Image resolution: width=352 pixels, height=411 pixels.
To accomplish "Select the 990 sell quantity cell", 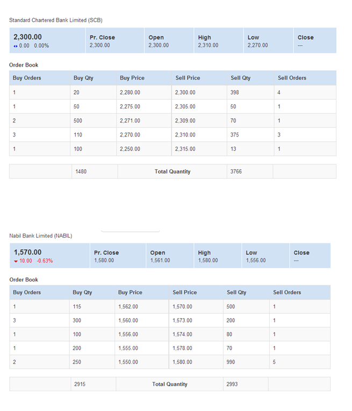I will [232, 362].
